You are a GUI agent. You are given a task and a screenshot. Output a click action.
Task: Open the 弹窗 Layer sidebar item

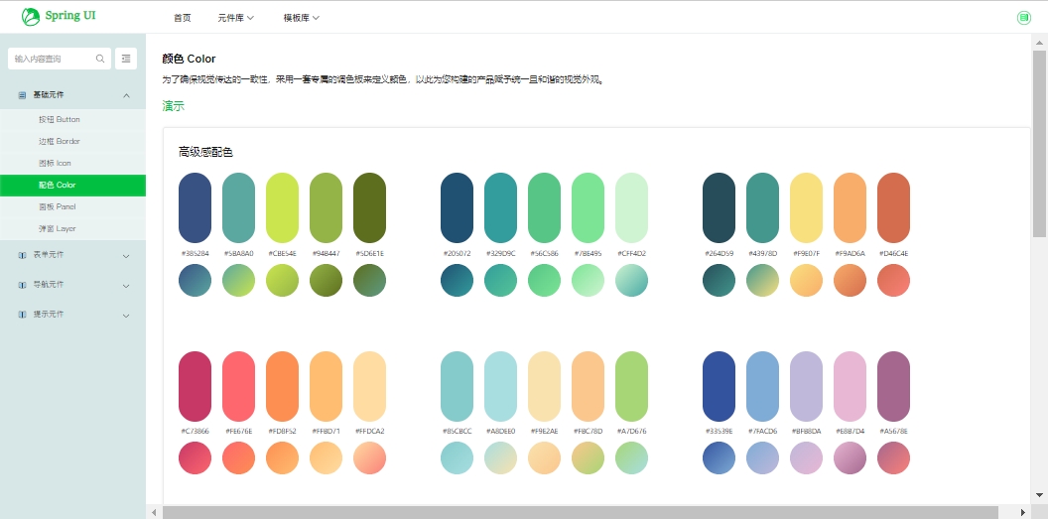pos(72,228)
